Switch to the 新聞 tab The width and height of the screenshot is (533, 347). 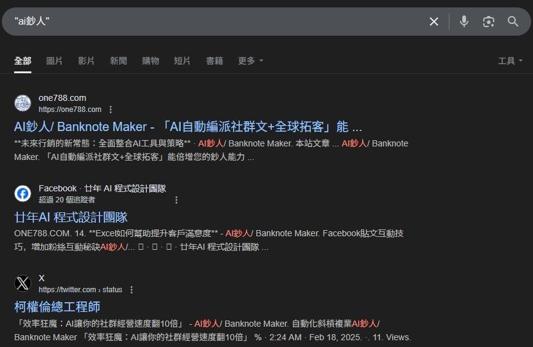(x=118, y=61)
